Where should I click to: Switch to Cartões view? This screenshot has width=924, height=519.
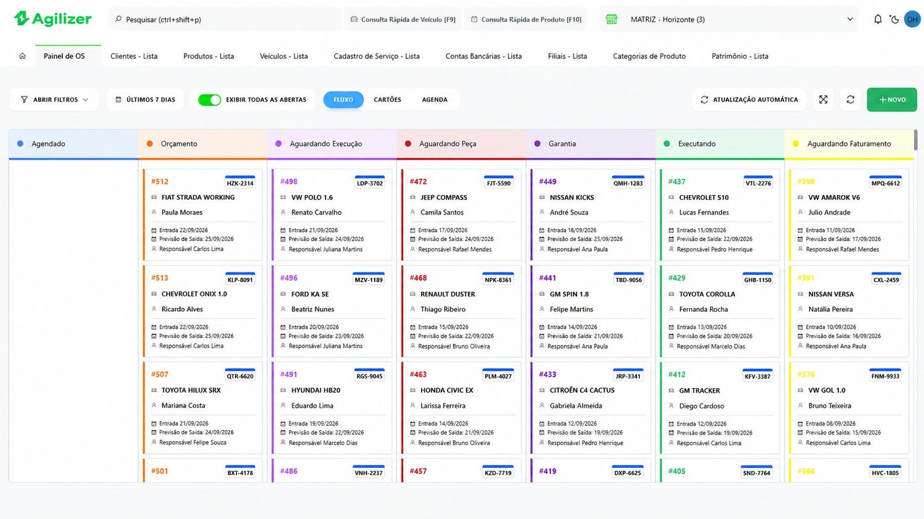coord(388,100)
